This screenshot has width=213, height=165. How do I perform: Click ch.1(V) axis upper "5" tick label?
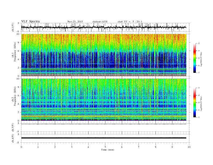click(19, 23)
